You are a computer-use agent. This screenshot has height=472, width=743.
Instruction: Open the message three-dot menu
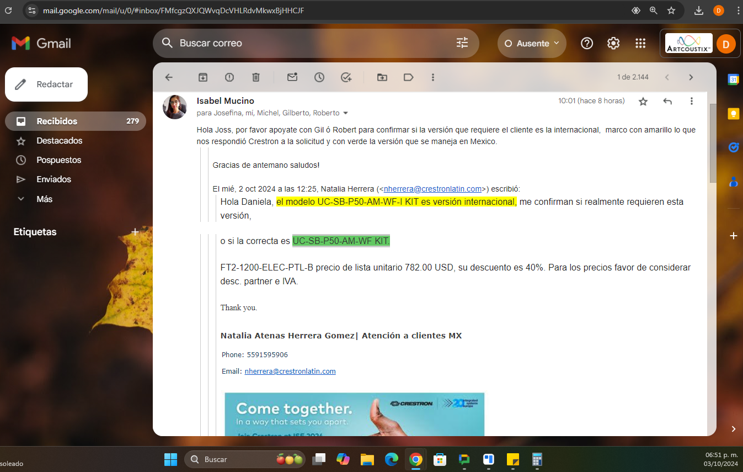692,102
